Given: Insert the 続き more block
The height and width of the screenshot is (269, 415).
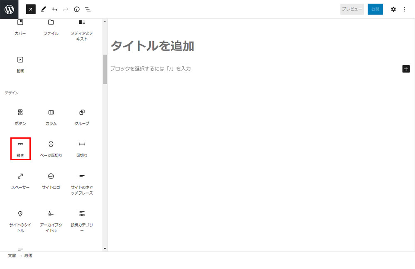Looking at the screenshot, I should pyautogui.click(x=20, y=149).
